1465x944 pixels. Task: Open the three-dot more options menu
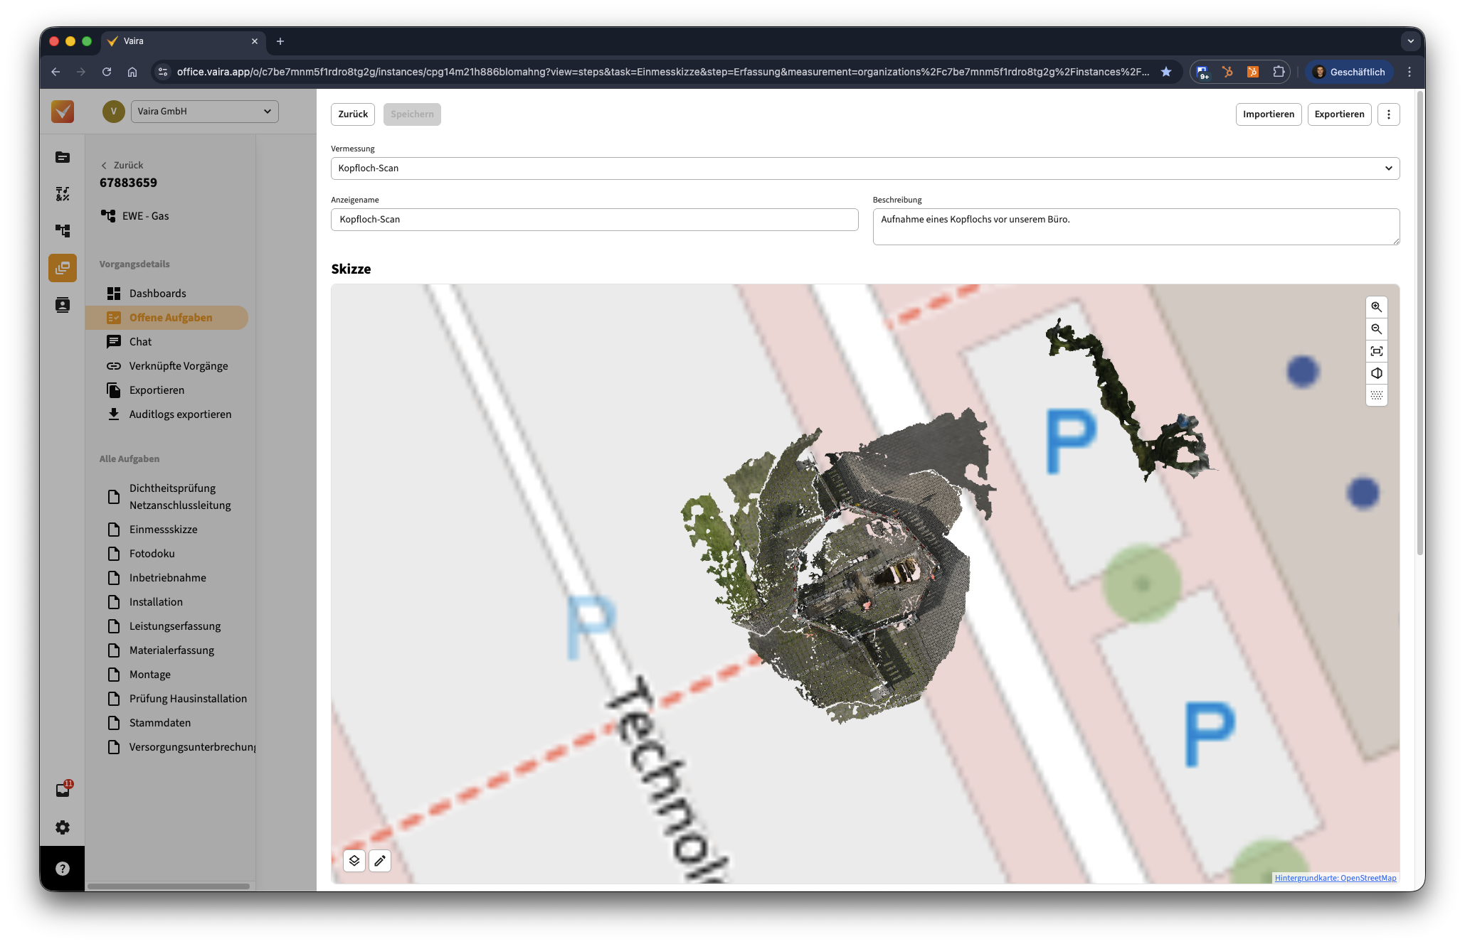point(1388,114)
